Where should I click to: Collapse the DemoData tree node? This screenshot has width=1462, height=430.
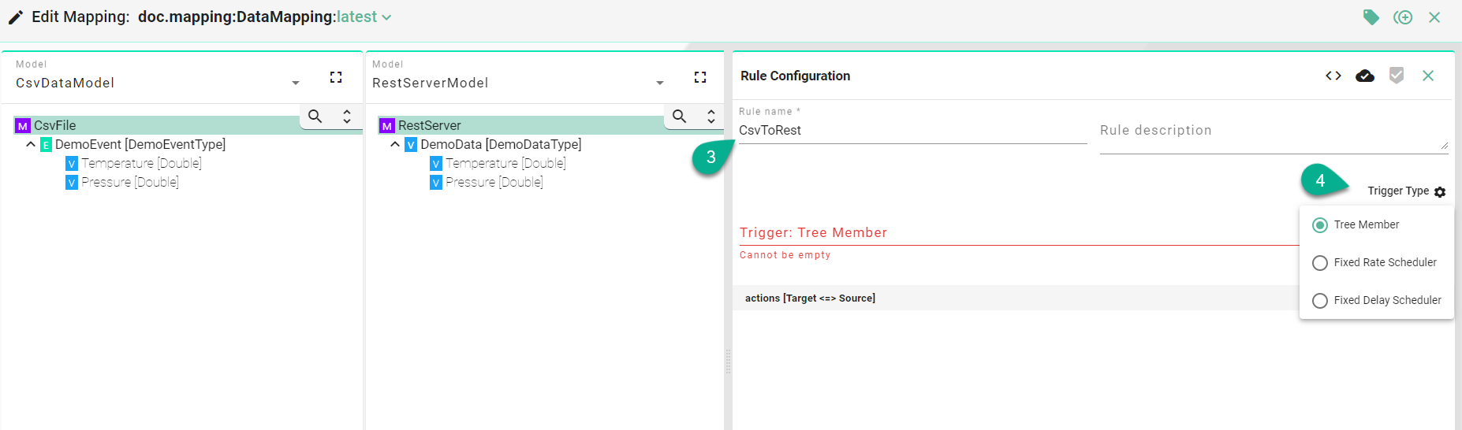point(395,145)
